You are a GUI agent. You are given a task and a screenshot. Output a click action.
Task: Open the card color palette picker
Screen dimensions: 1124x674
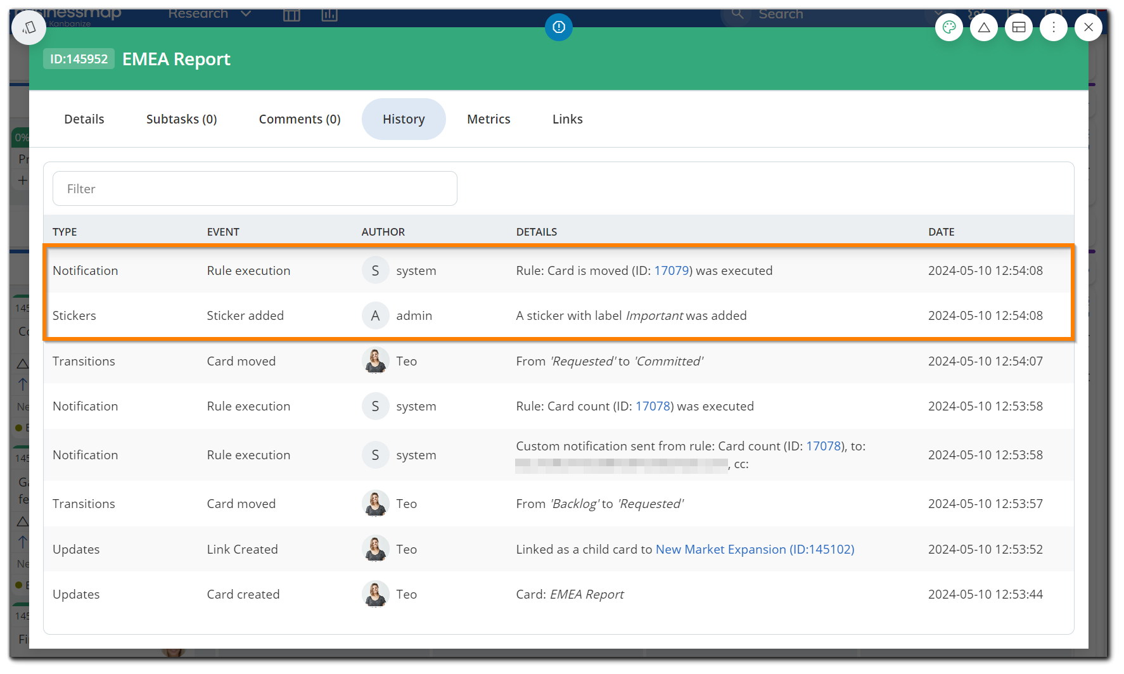(948, 27)
